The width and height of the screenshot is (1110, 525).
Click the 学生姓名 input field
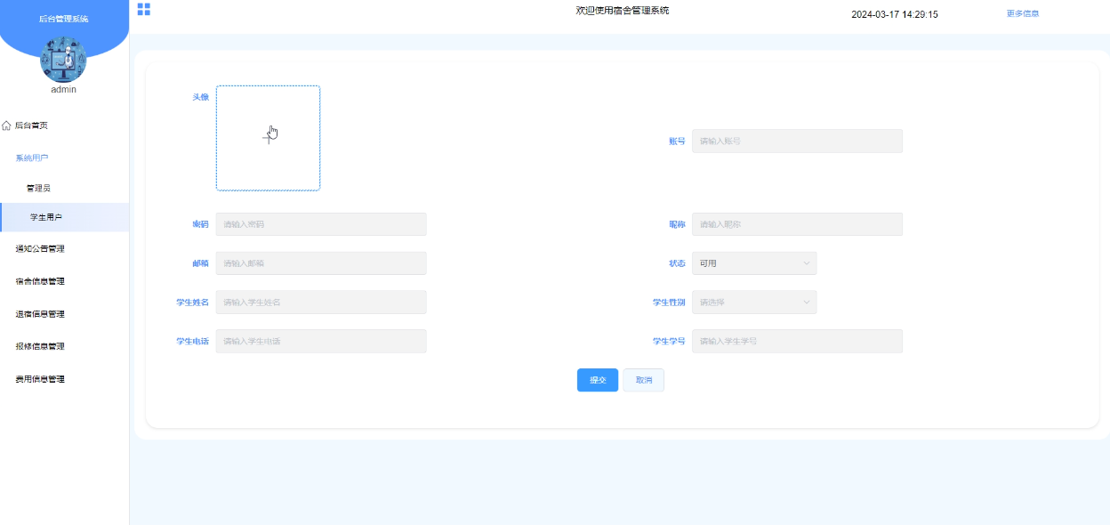pos(321,303)
